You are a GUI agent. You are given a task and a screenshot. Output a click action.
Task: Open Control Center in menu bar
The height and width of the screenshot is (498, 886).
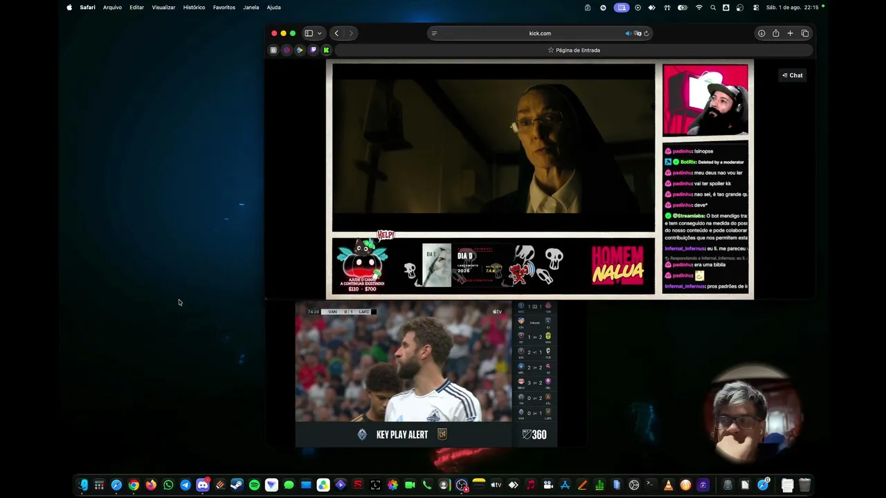(x=756, y=8)
